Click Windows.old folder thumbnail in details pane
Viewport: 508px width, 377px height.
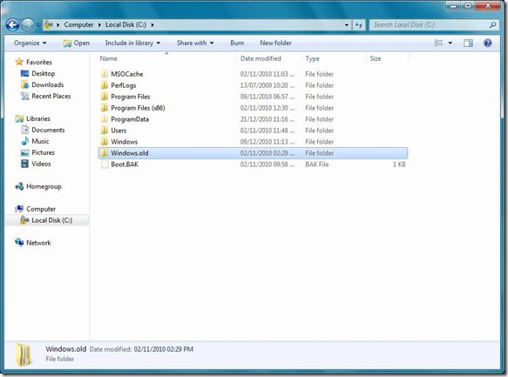24,355
